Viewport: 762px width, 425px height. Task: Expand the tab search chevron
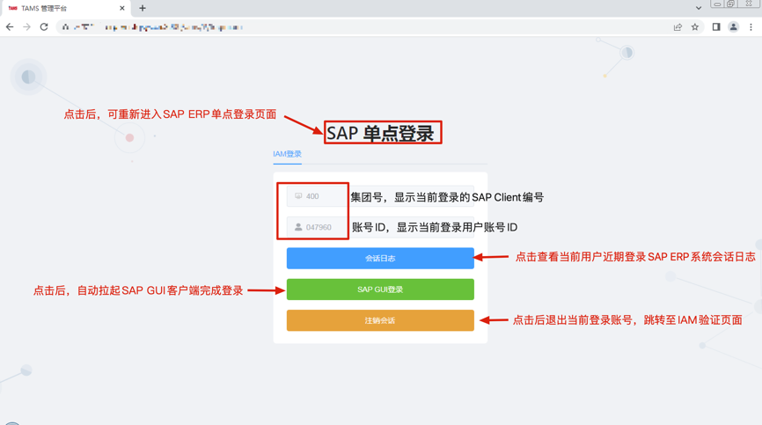tap(699, 8)
